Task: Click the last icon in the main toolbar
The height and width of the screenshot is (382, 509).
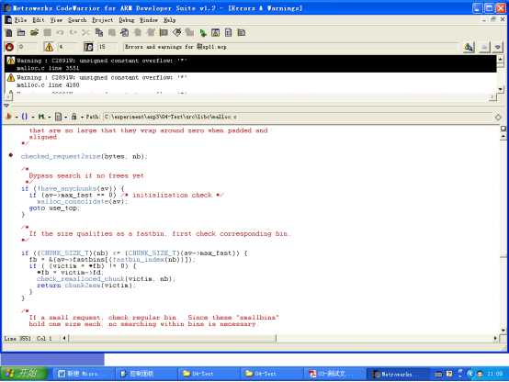Action: click(242, 32)
